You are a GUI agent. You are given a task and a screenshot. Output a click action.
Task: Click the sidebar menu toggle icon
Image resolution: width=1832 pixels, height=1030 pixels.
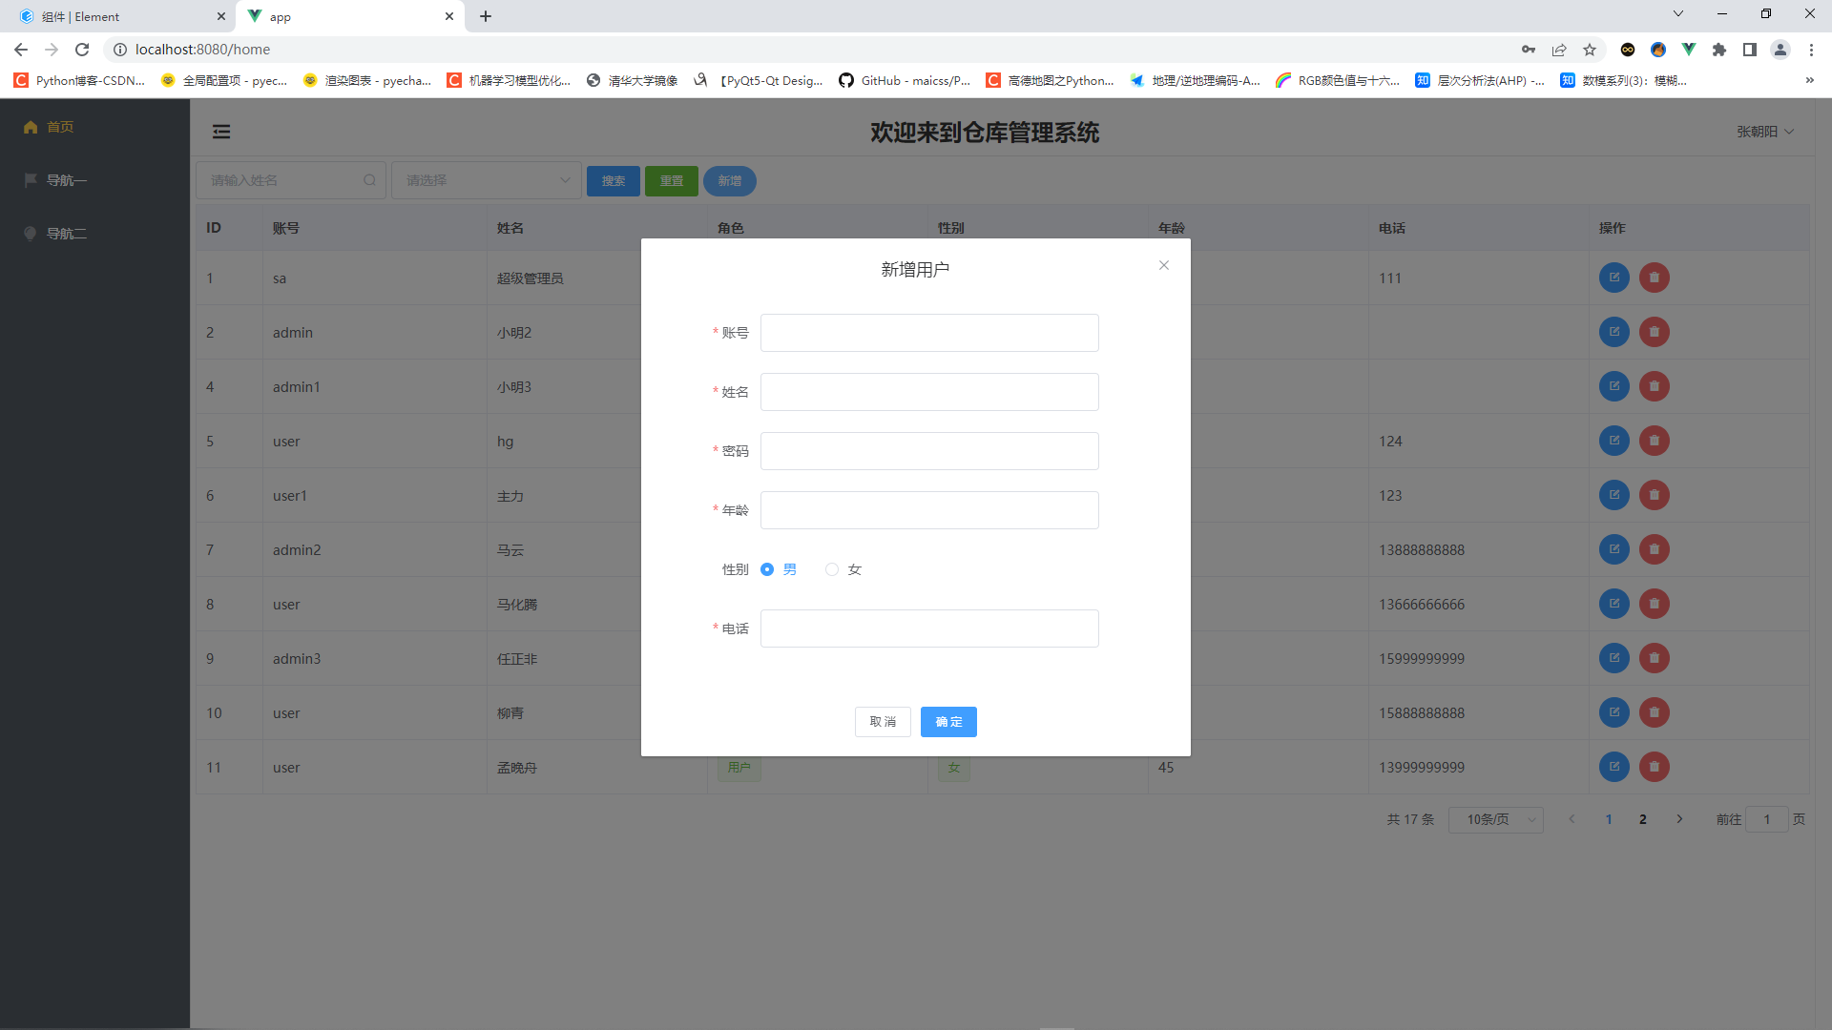click(221, 131)
